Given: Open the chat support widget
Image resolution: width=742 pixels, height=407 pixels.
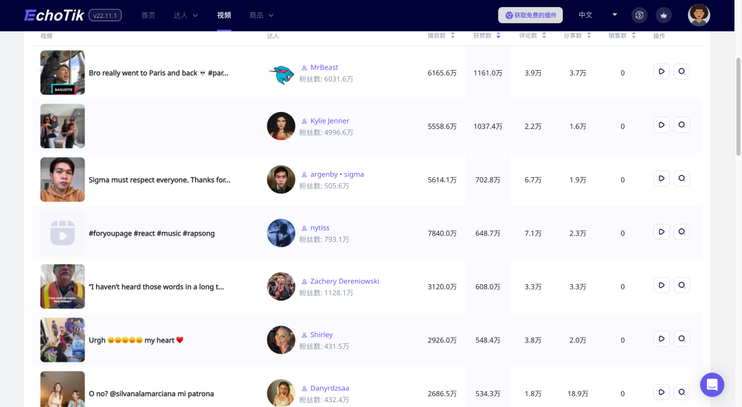Looking at the screenshot, I should [712, 385].
